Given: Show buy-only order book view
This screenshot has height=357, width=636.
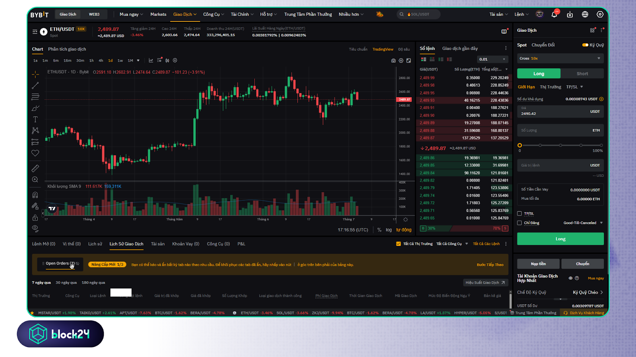Looking at the screenshot, I should 441,59.
